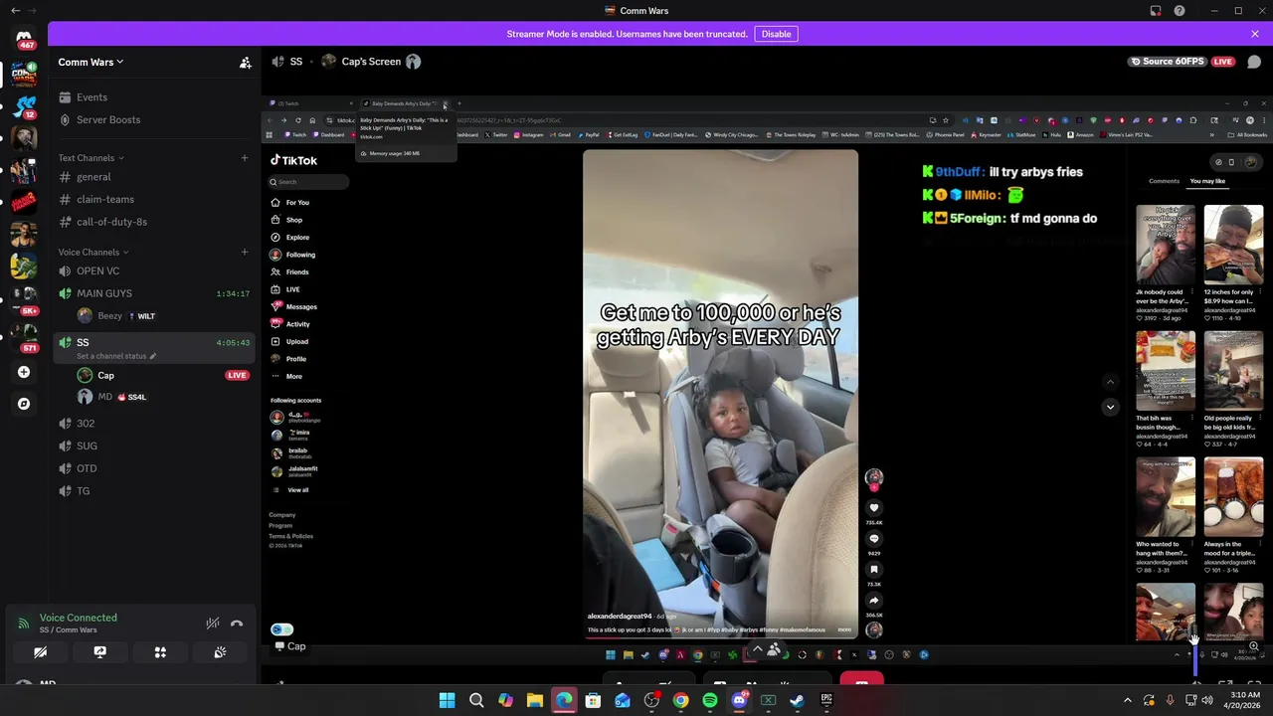1273x716 pixels.
Task: Click the red LIVE badge next to Cap
Action: (237, 376)
